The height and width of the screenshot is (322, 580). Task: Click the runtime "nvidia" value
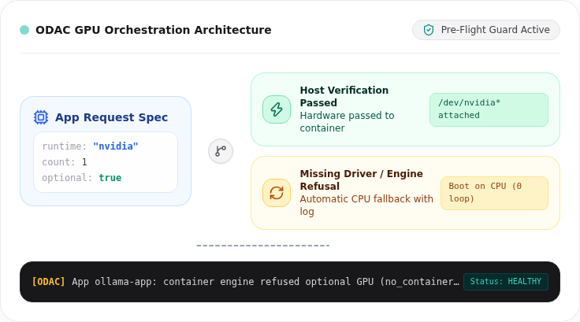[x=115, y=146]
